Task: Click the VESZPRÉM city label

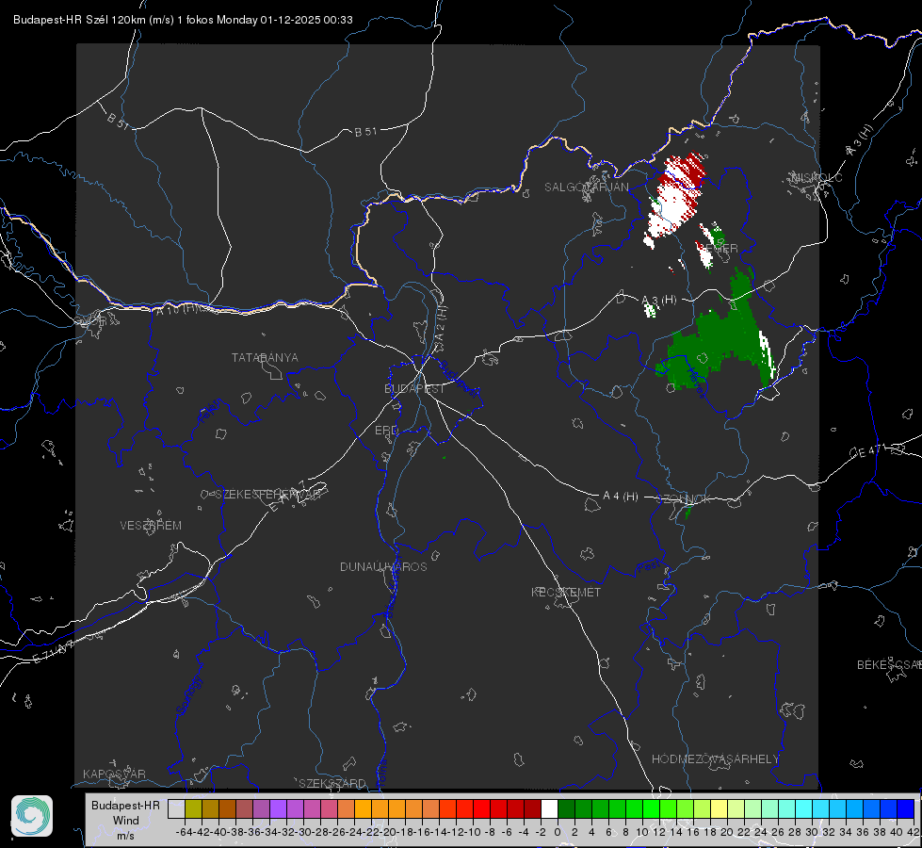Action: pos(151,526)
